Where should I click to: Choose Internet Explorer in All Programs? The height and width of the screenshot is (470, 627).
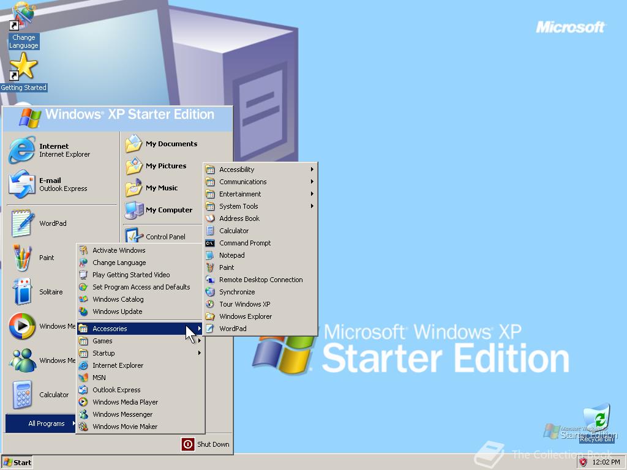point(140,365)
